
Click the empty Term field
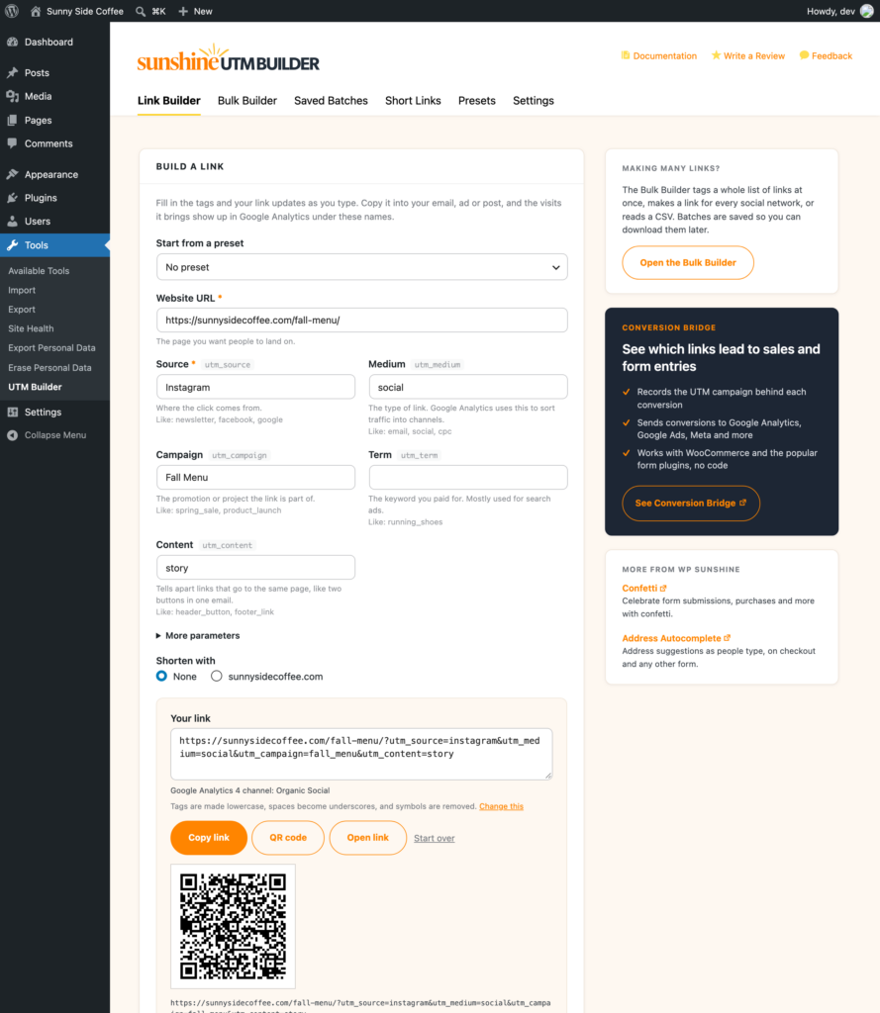pos(468,478)
